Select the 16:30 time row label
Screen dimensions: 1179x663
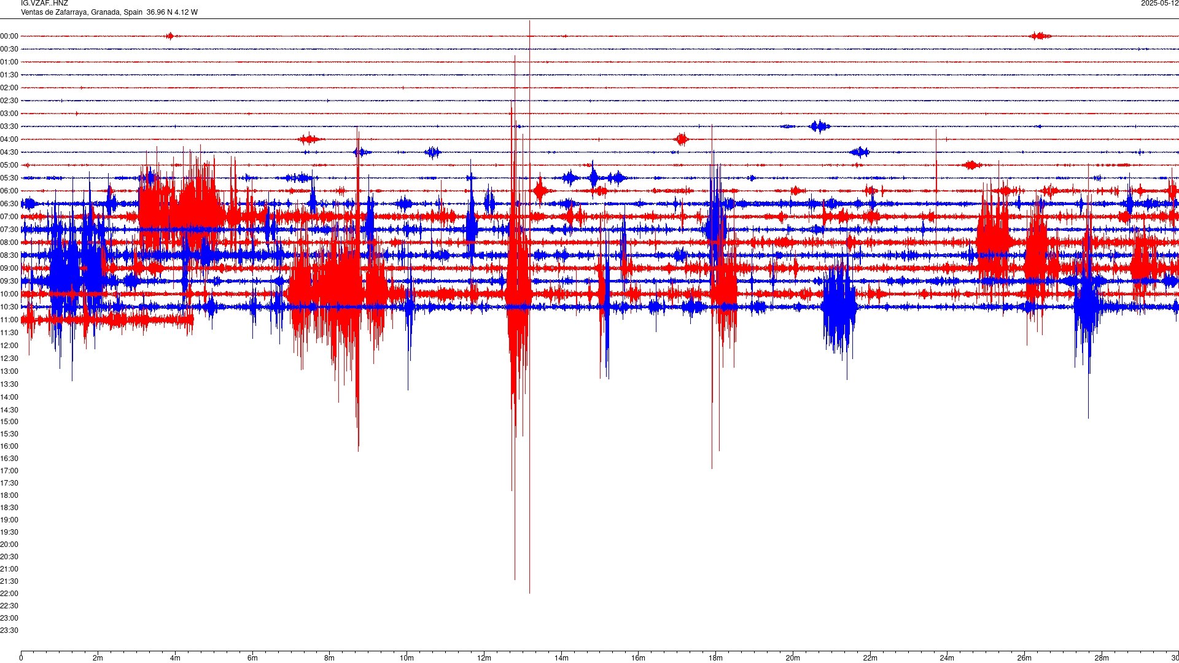click(9, 459)
